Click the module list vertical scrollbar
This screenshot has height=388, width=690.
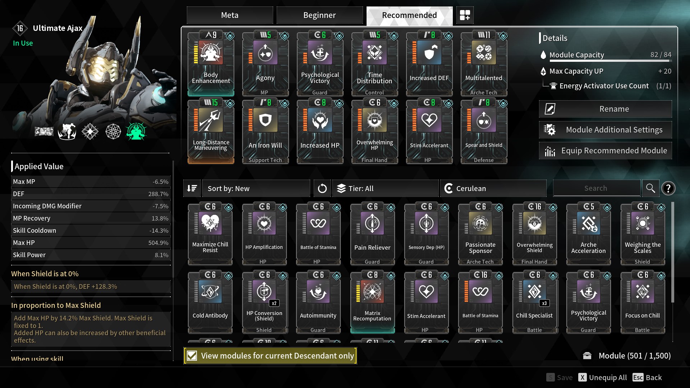[x=672, y=251]
